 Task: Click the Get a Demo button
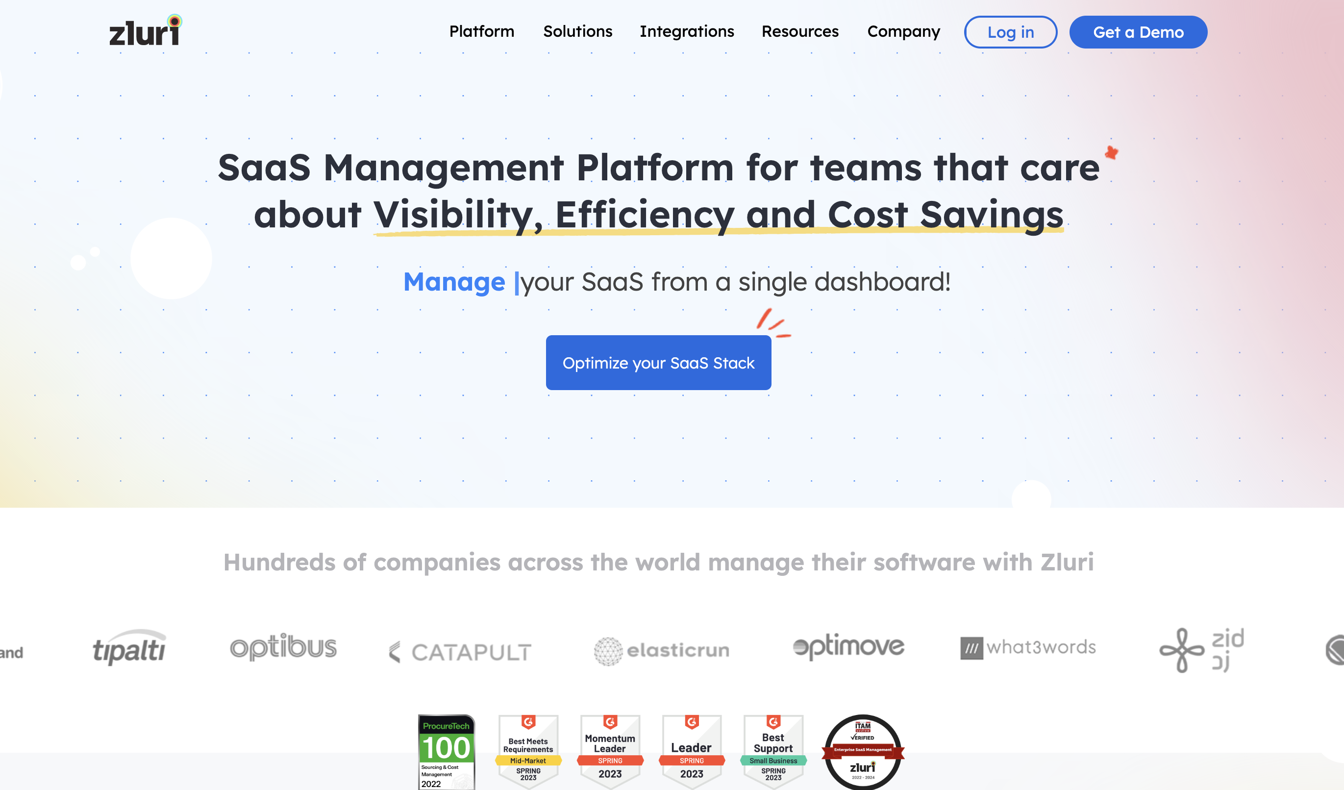[x=1138, y=32]
